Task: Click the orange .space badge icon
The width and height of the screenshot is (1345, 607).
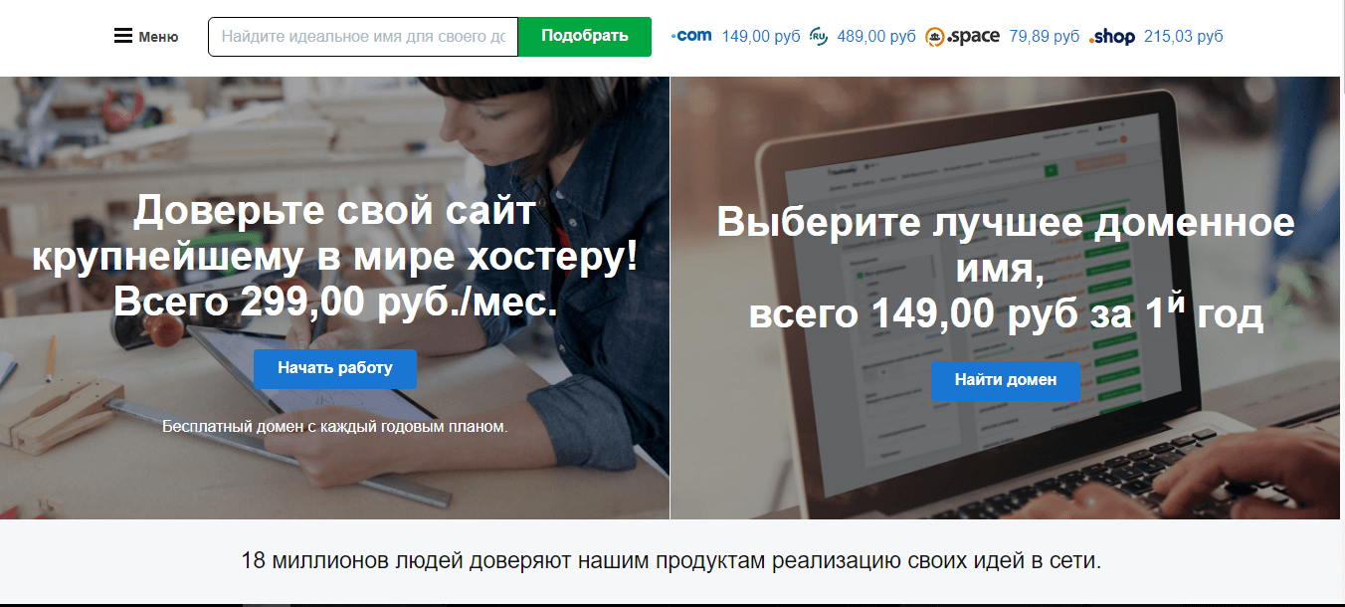Action: pyautogui.click(x=934, y=37)
